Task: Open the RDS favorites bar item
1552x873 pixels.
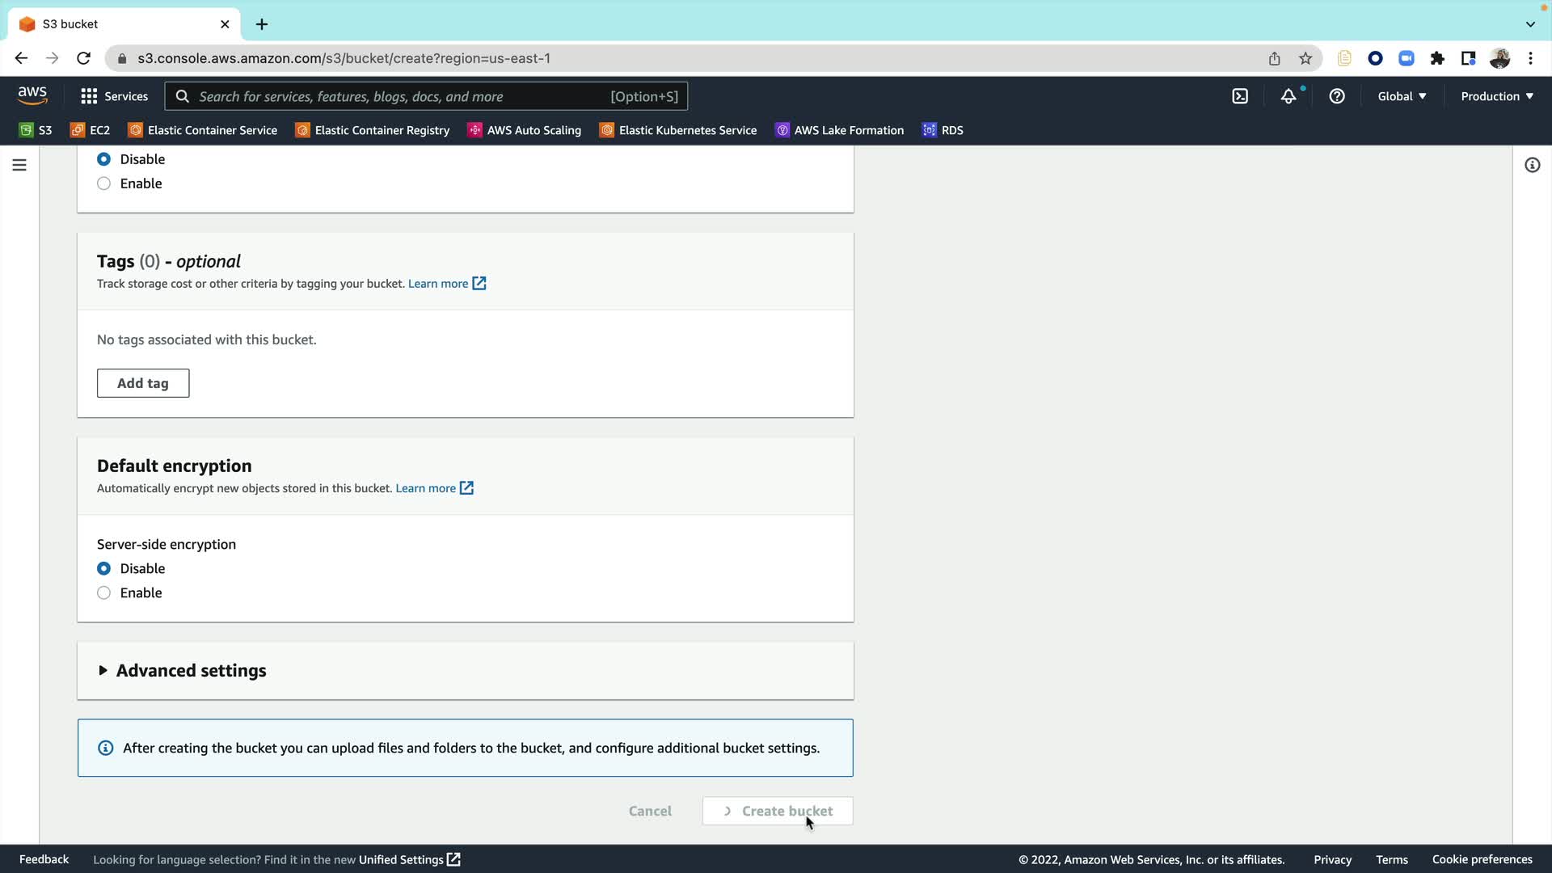Action: tap(943, 130)
